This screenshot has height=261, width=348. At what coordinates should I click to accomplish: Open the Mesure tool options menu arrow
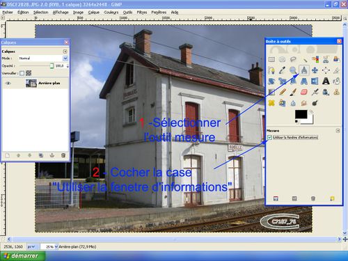tap(338, 131)
